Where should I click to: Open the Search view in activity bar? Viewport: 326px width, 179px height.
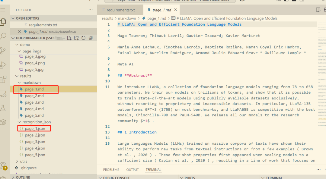coord(3,36)
